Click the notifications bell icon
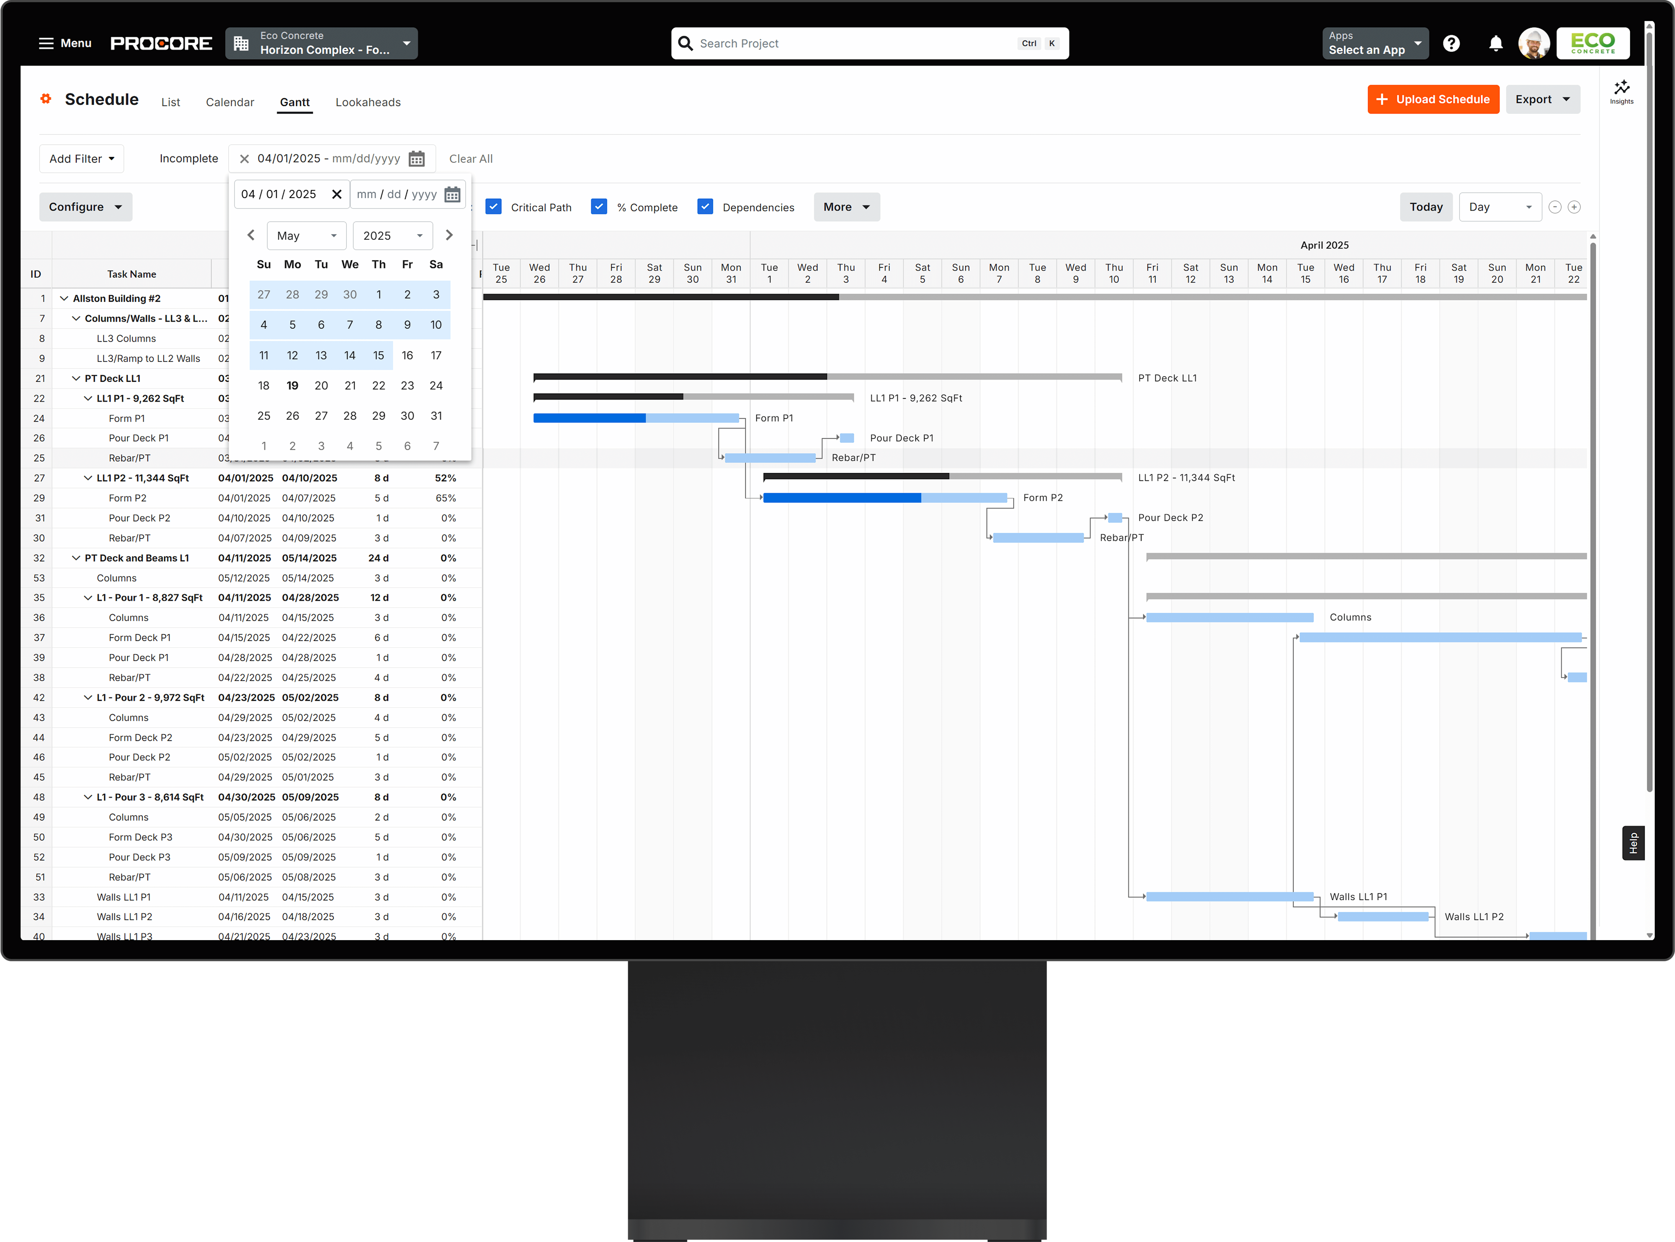This screenshot has width=1675, height=1242. click(x=1495, y=43)
